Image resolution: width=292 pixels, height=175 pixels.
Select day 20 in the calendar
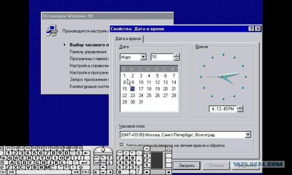coord(165,89)
